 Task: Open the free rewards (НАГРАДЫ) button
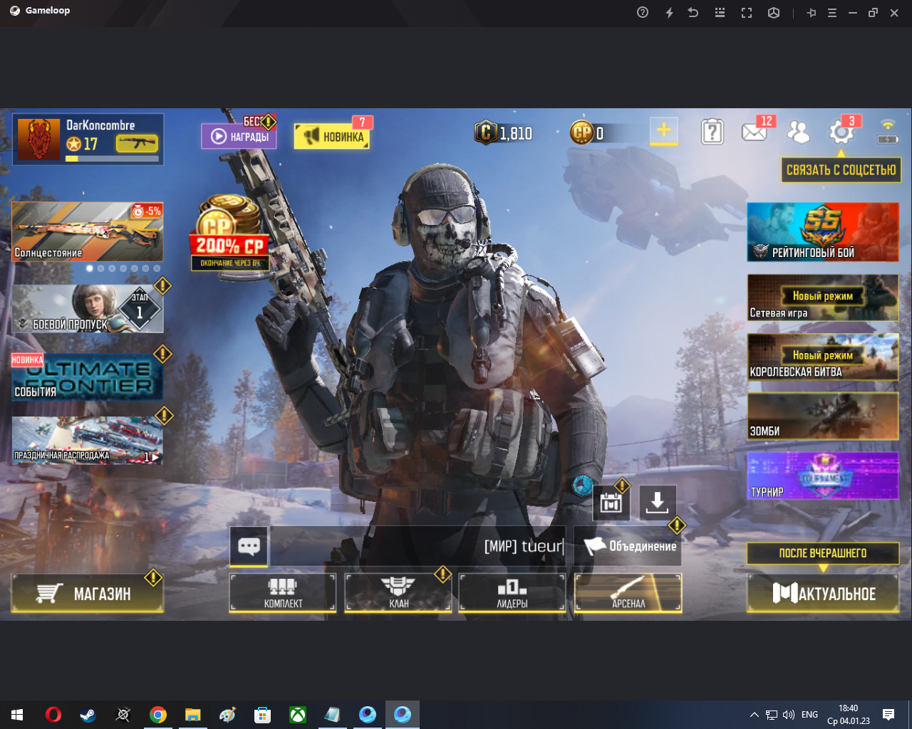[239, 136]
